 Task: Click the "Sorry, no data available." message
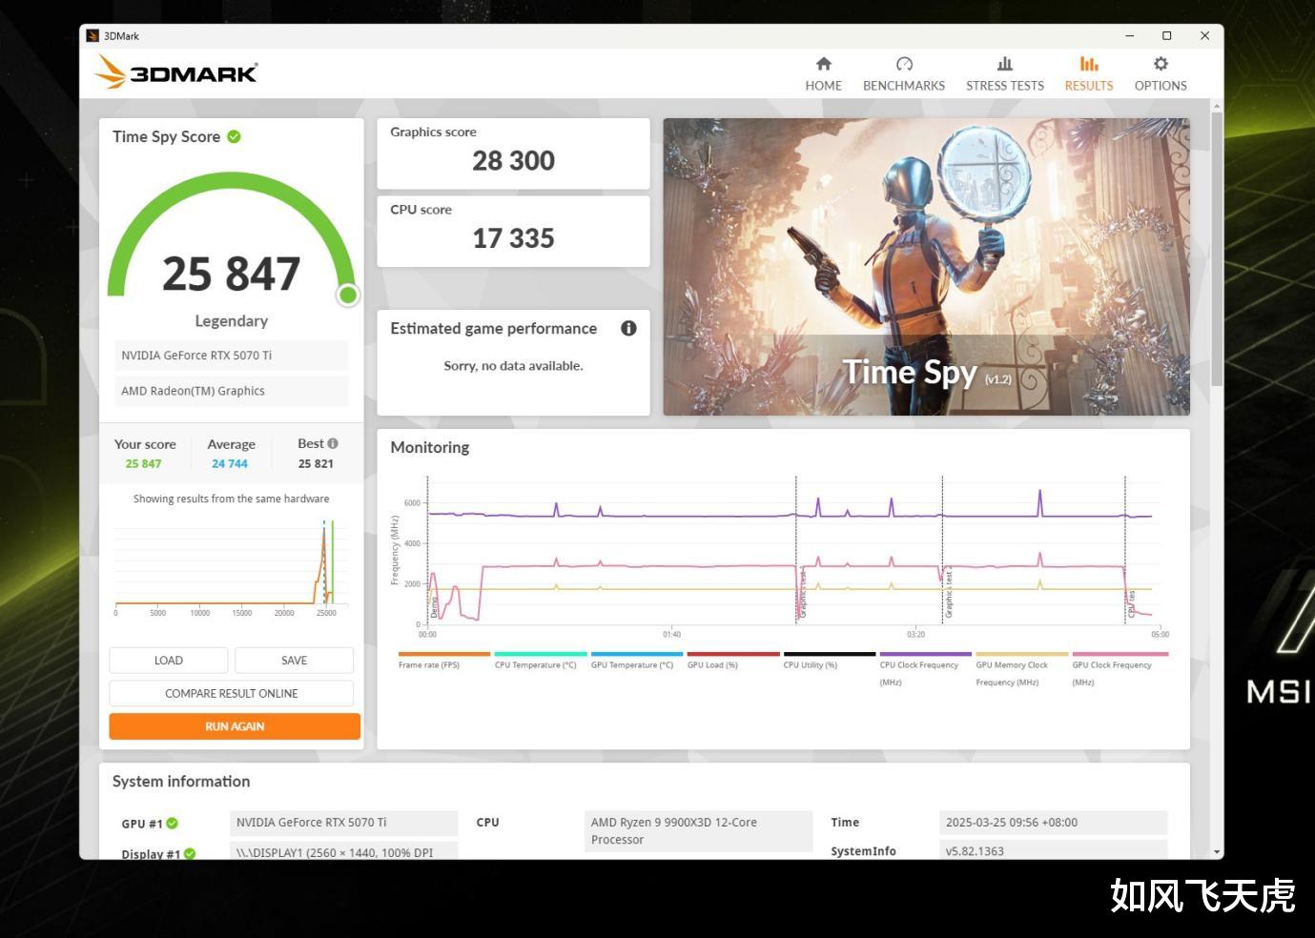pyautogui.click(x=513, y=366)
